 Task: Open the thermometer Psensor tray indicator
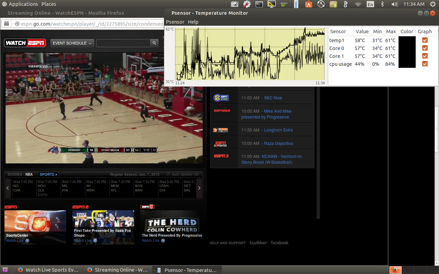pos(345,4)
